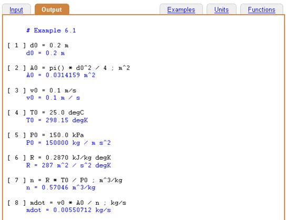Image resolution: width=288 pixels, height=220 pixels.
Task: Click input line 2 A0 pi() formula
Action: (x=68, y=68)
